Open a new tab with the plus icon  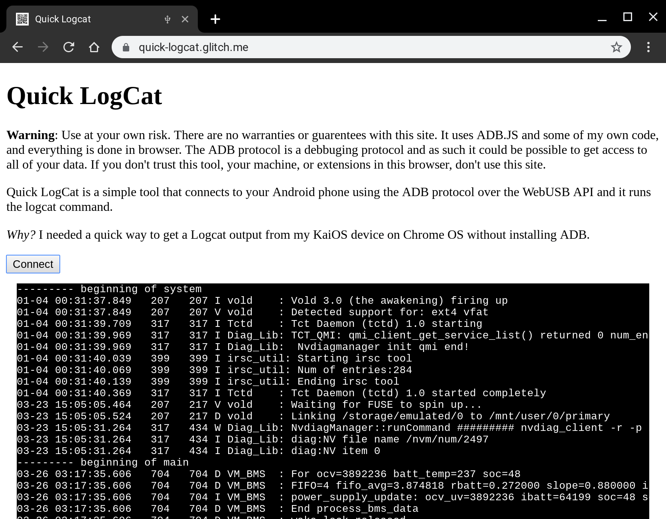(215, 19)
